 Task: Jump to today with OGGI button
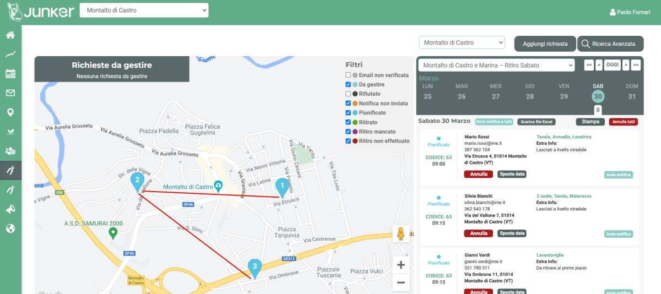click(x=613, y=65)
